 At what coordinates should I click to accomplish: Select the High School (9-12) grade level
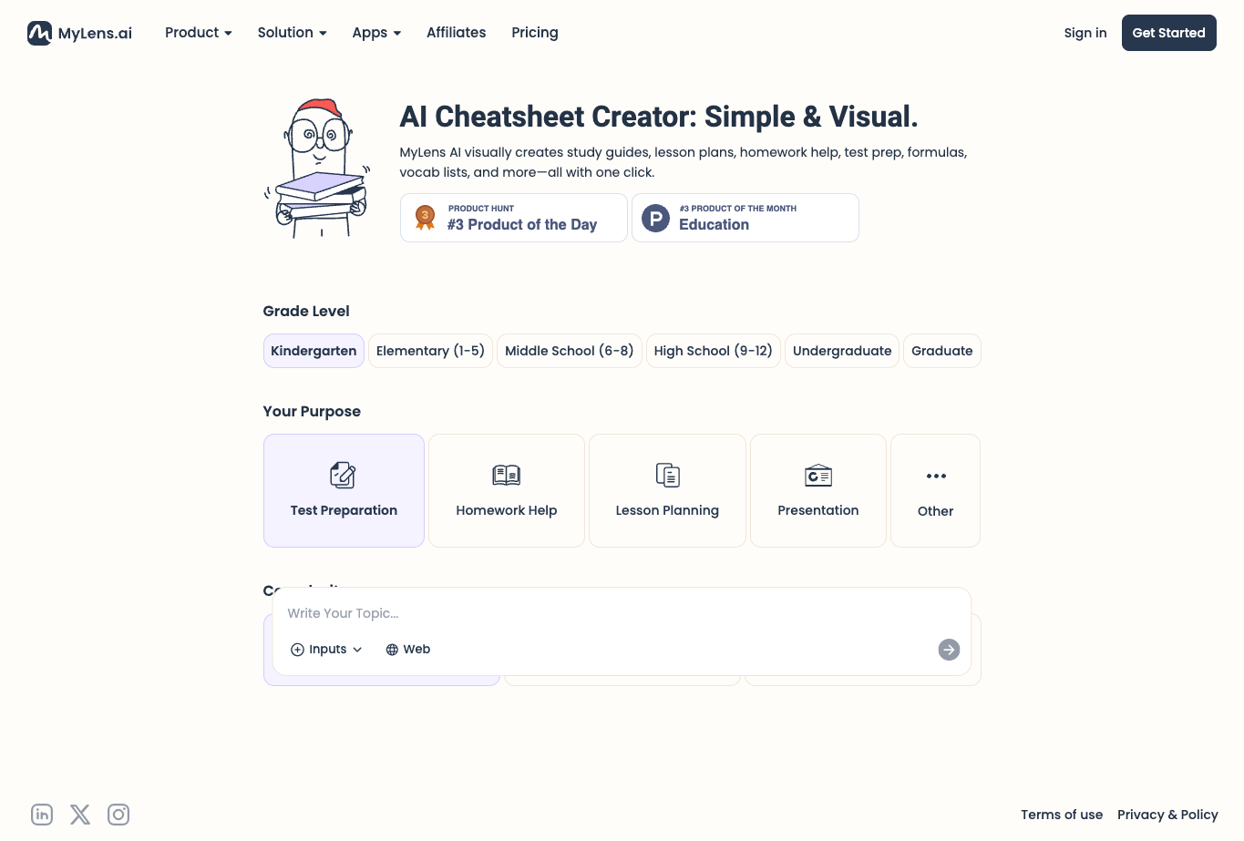(x=713, y=350)
